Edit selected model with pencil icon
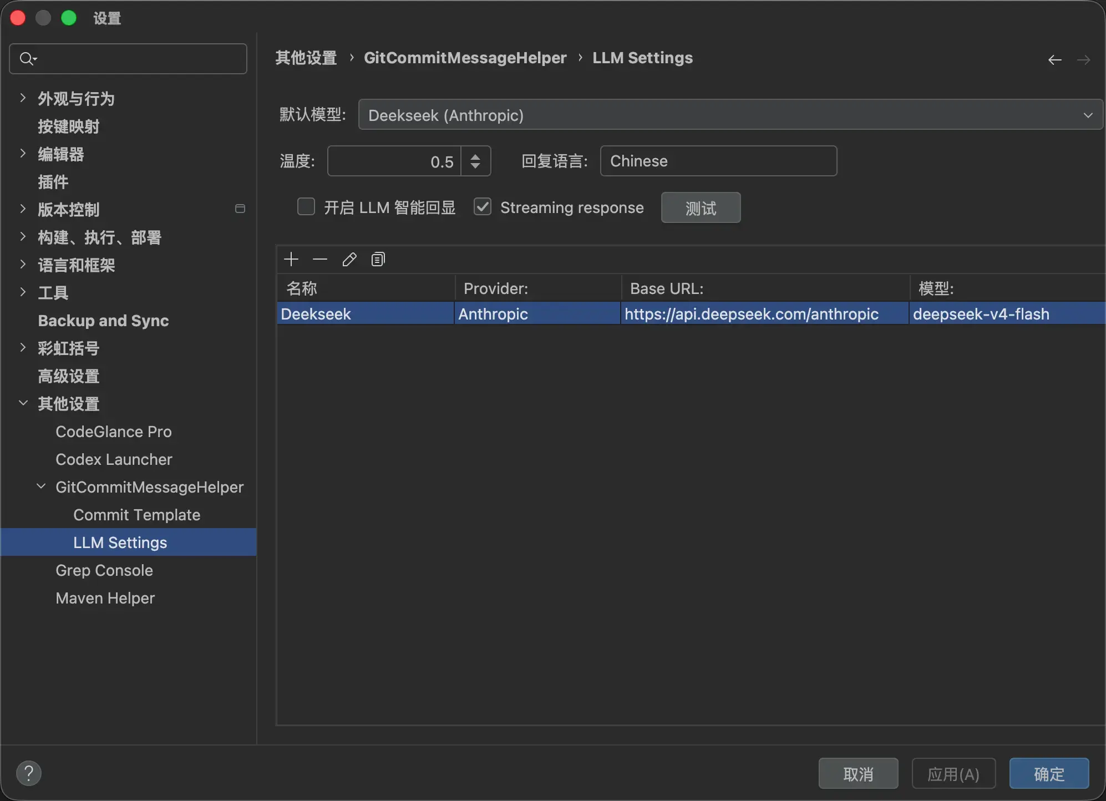This screenshot has width=1106, height=801. (x=349, y=259)
